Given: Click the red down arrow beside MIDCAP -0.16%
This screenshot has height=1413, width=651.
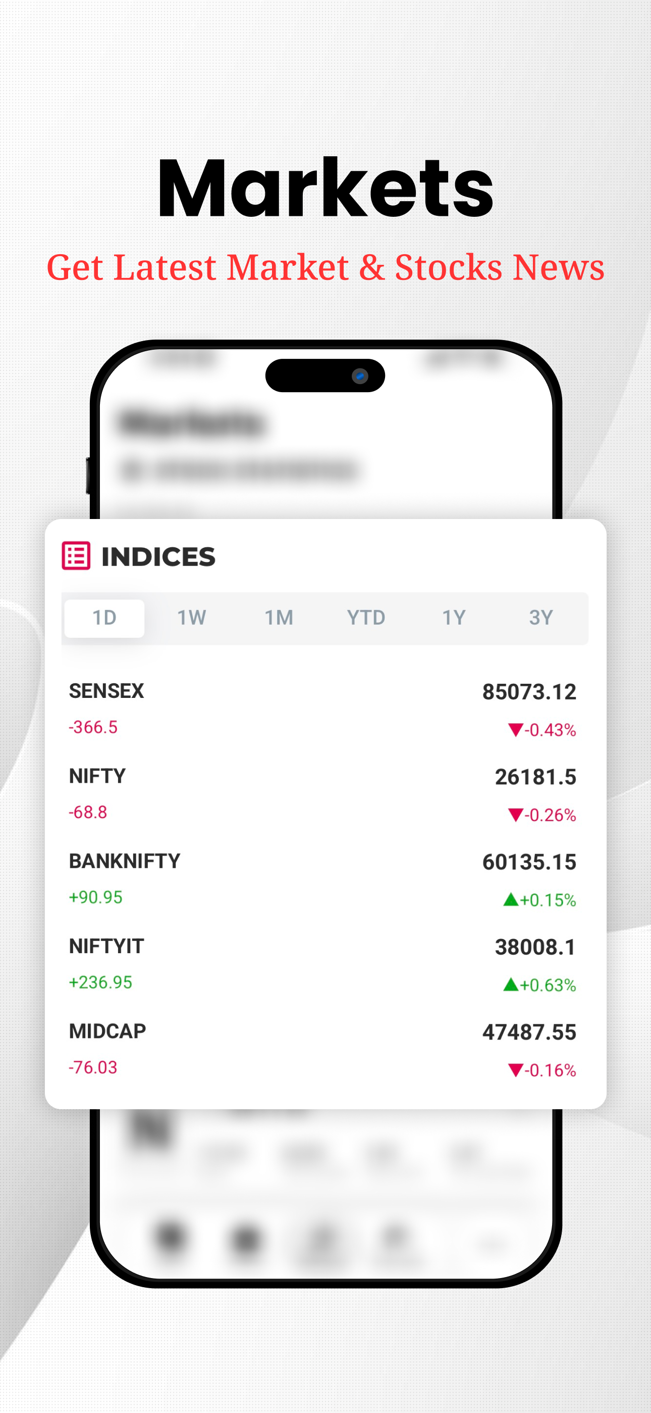Looking at the screenshot, I should click(515, 1070).
